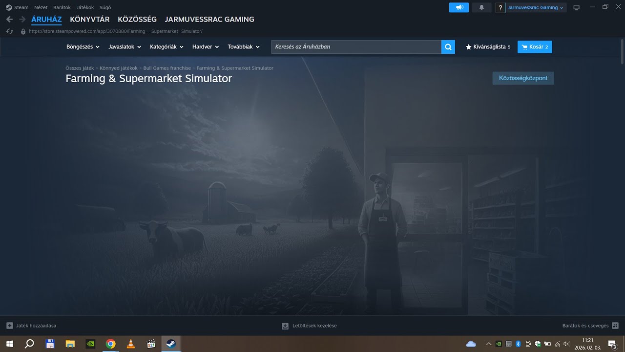This screenshot has height=352, width=625.
Task: Expand the Hardver dropdown menu
Action: 206,47
